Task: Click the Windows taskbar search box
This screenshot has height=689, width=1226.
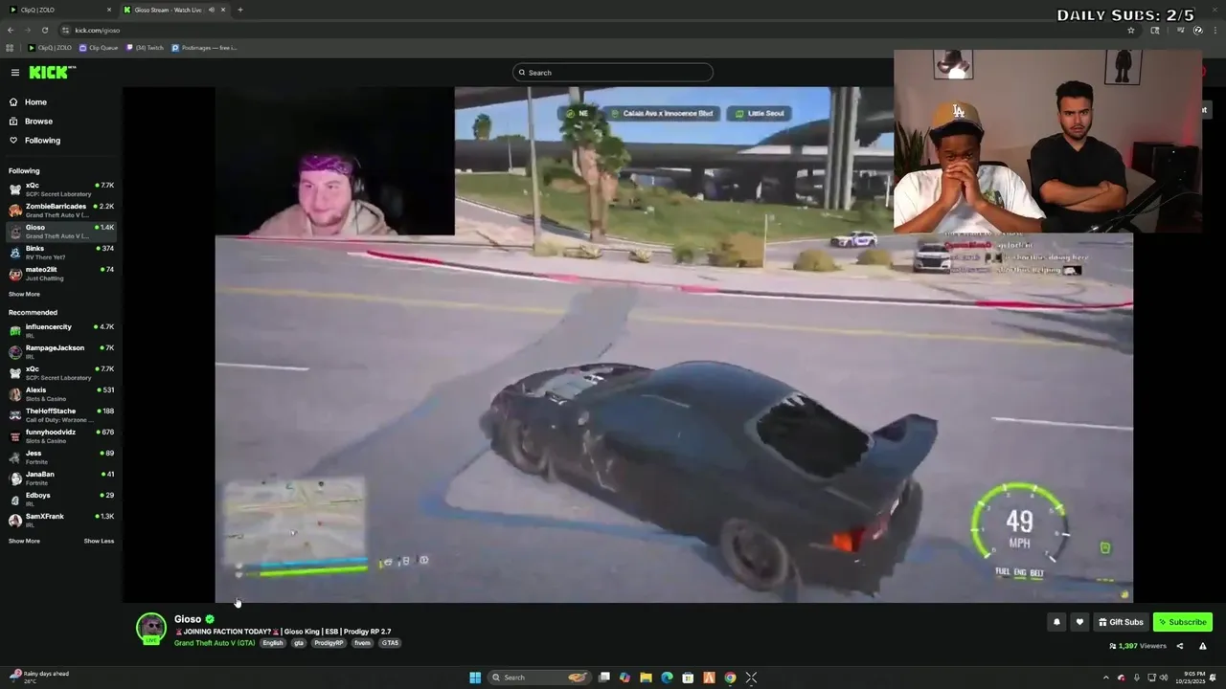Action: pyautogui.click(x=540, y=678)
